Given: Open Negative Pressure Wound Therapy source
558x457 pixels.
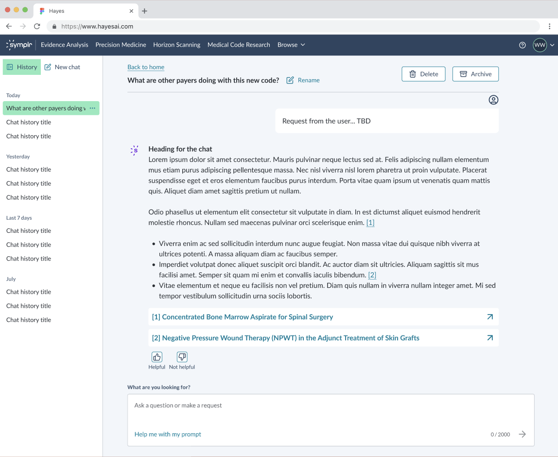Looking at the screenshot, I should pos(324,338).
